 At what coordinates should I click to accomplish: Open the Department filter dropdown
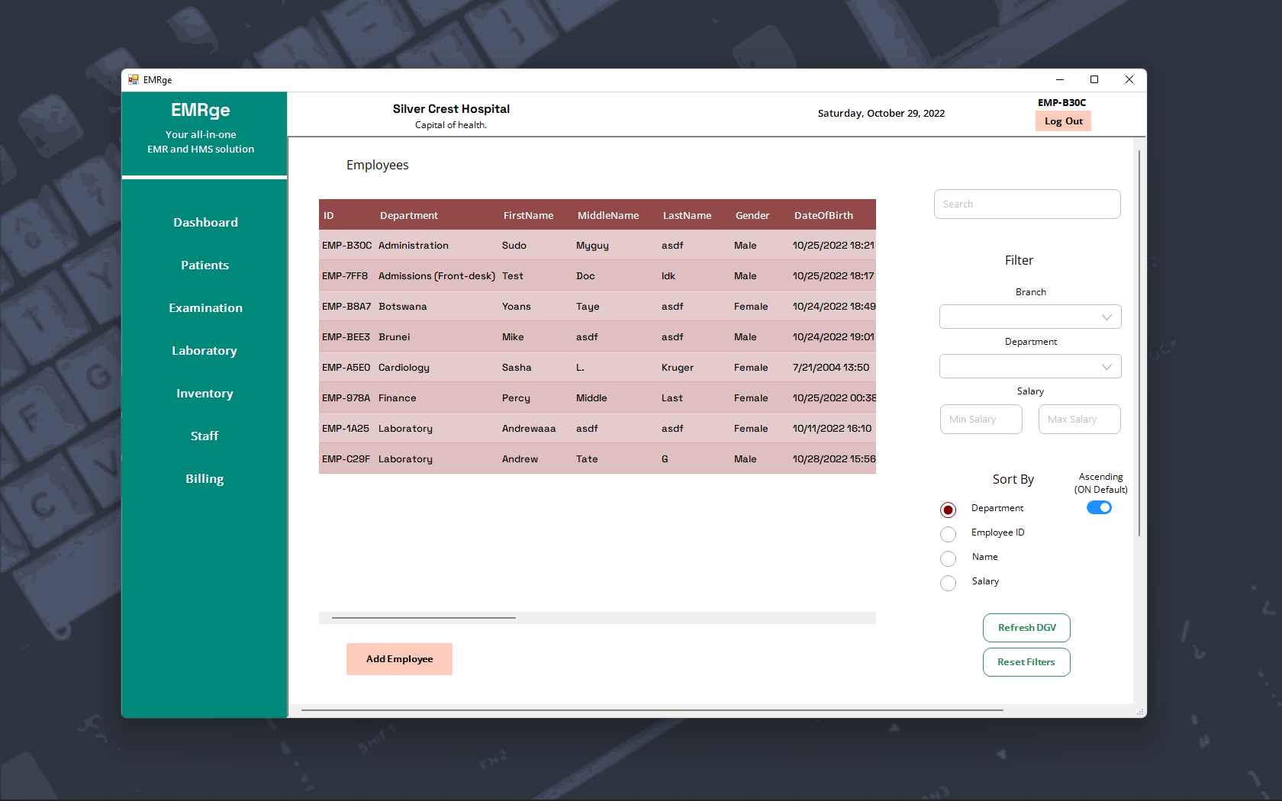click(x=1030, y=366)
